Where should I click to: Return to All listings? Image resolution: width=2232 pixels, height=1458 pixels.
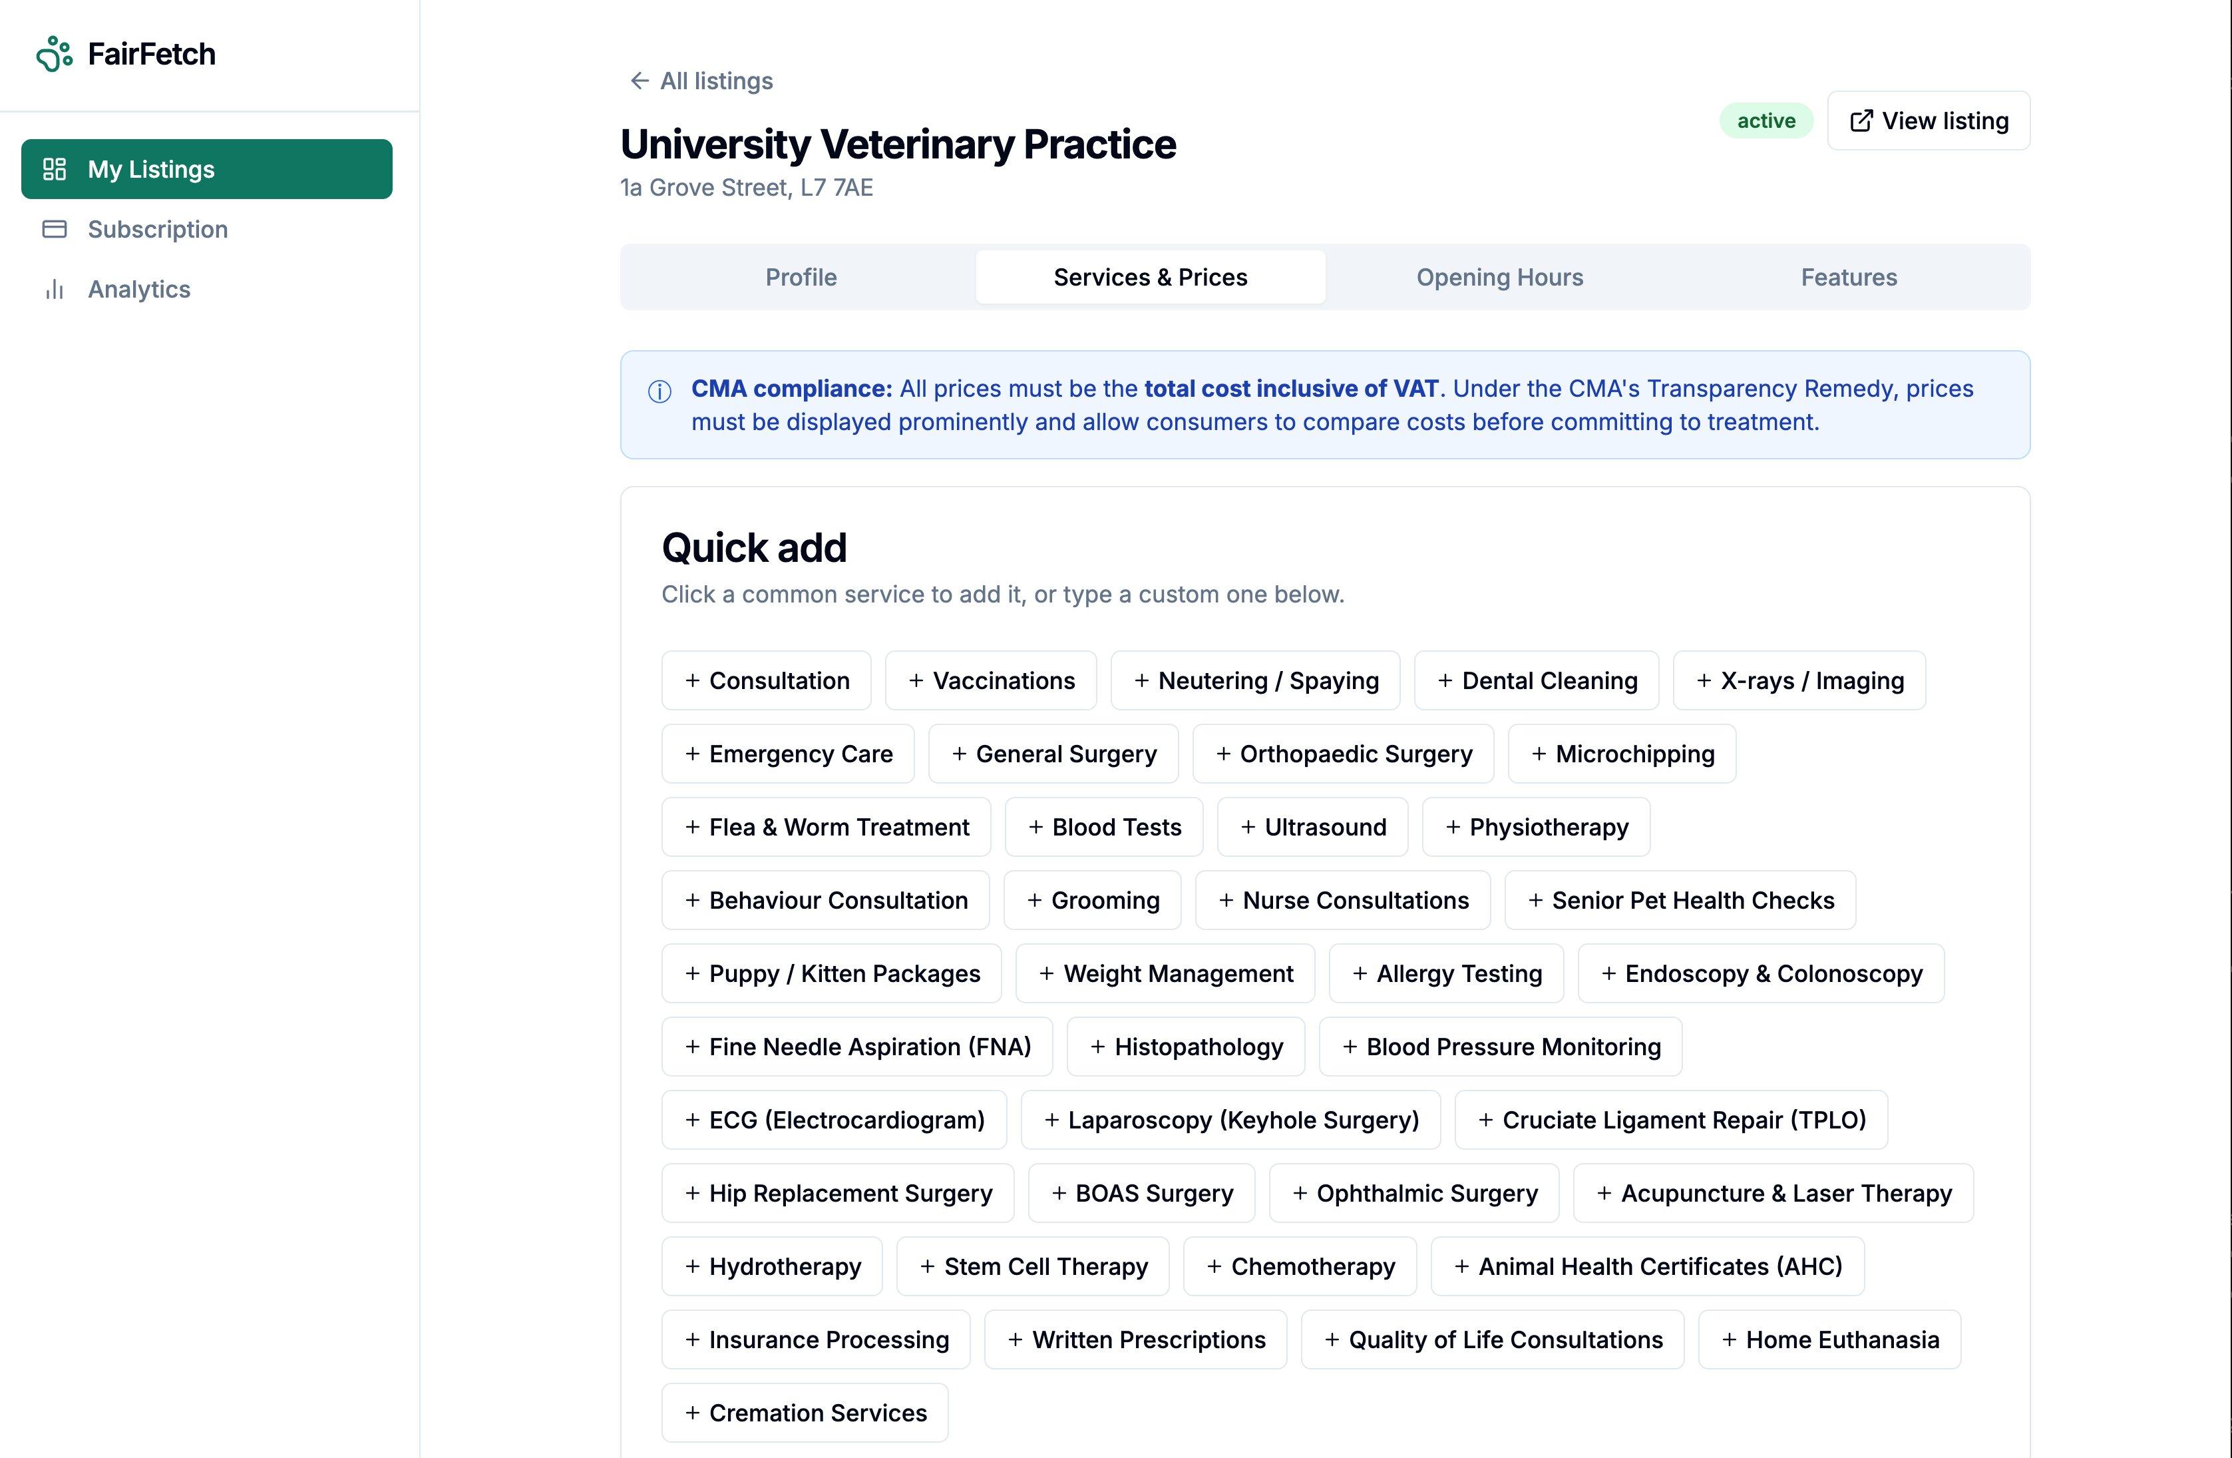(715, 81)
